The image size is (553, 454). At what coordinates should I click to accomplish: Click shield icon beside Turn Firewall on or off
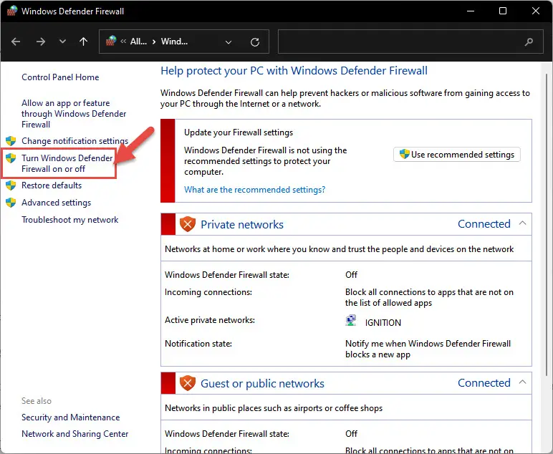[11, 158]
